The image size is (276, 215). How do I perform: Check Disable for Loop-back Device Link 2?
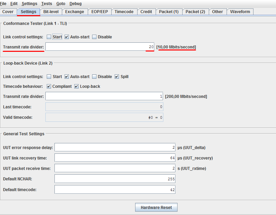click(x=94, y=77)
